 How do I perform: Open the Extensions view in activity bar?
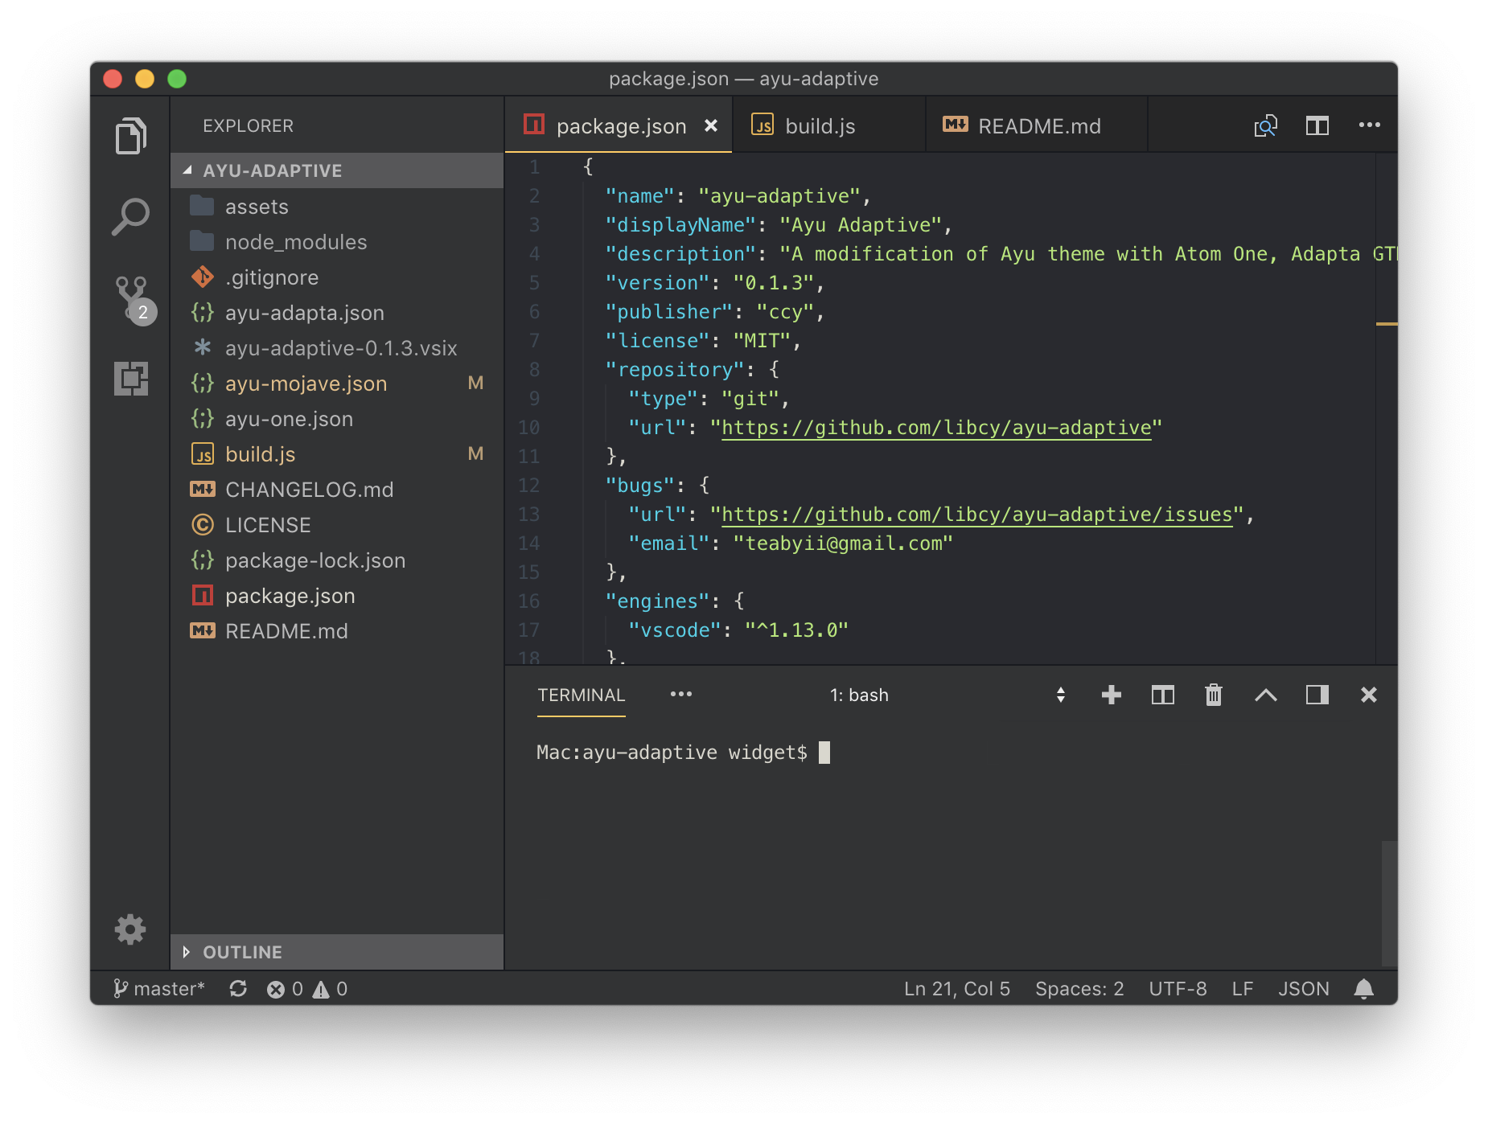(130, 378)
